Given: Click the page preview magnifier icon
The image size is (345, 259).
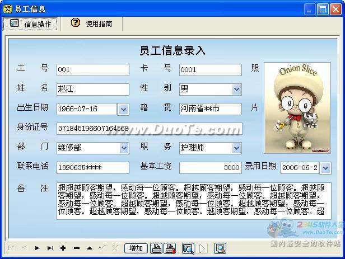Looking at the screenshot, I should pyautogui.click(x=220, y=248).
